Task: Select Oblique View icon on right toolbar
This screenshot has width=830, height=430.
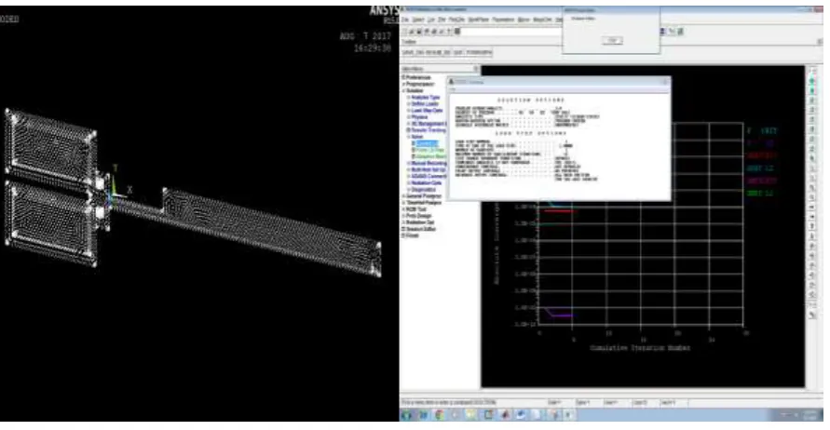Action: [x=811, y=90]
